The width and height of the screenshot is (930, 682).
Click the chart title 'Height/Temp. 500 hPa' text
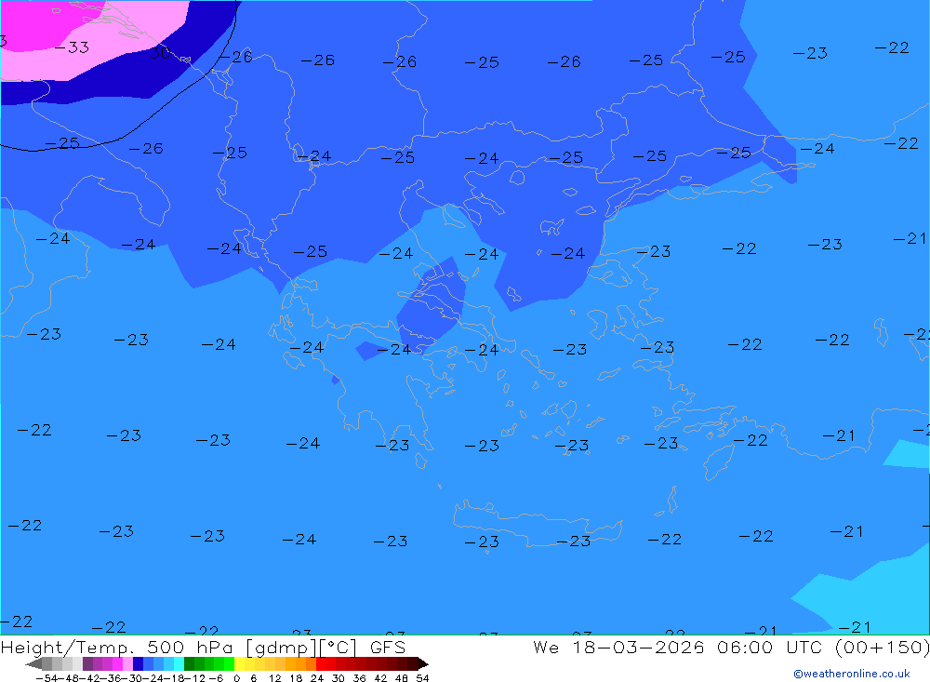coord(119,647)
